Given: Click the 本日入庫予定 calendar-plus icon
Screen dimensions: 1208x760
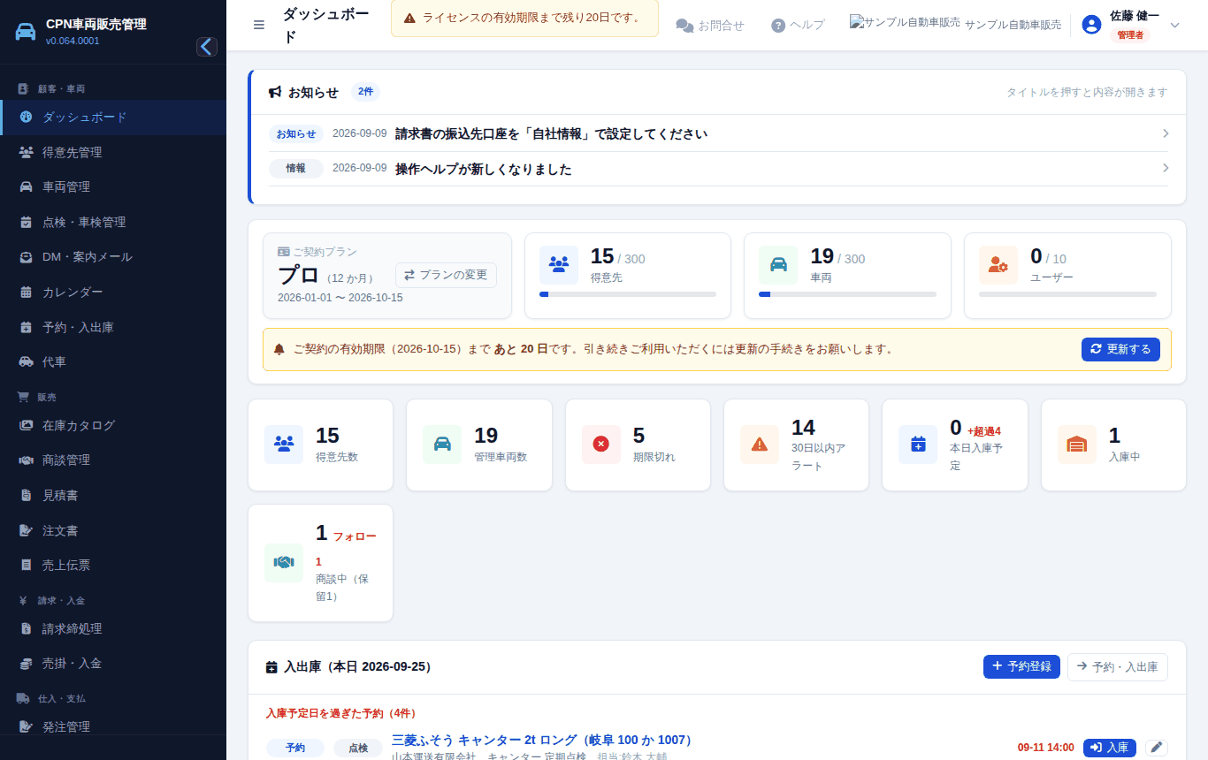Looking at the screenshot, I should click(x=918, y=445).
